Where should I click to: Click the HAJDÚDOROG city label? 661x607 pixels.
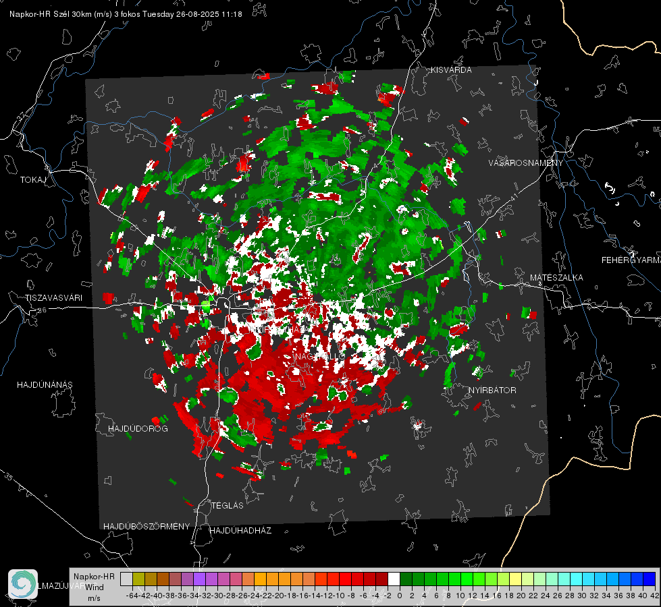coord(138,428)
